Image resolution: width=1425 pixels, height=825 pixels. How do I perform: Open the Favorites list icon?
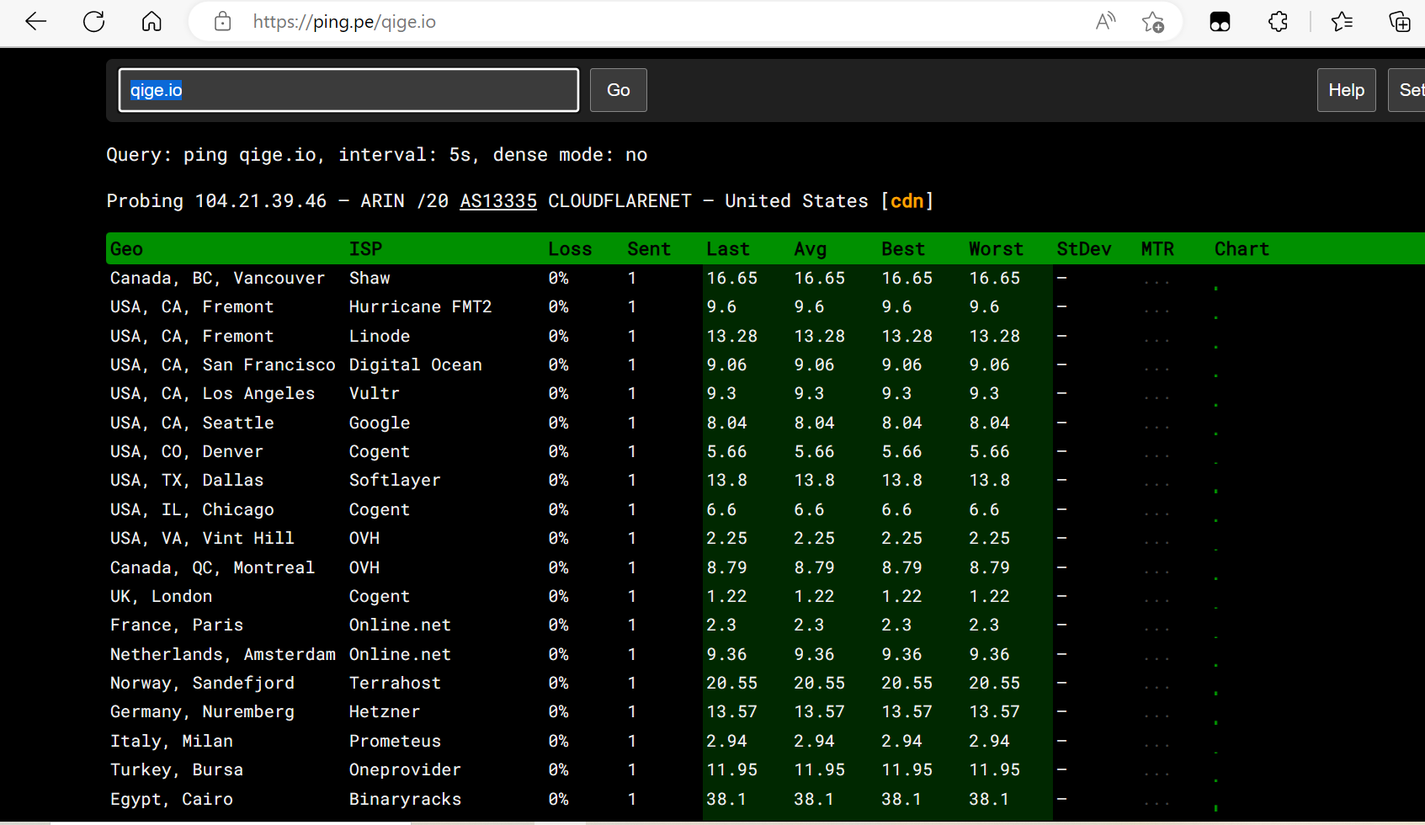coord(1342,22)
